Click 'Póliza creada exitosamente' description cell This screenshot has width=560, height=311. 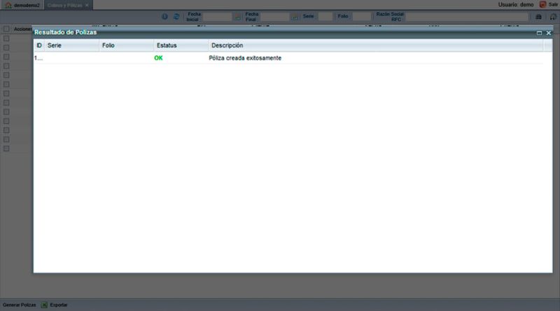[x=245, y=58]
